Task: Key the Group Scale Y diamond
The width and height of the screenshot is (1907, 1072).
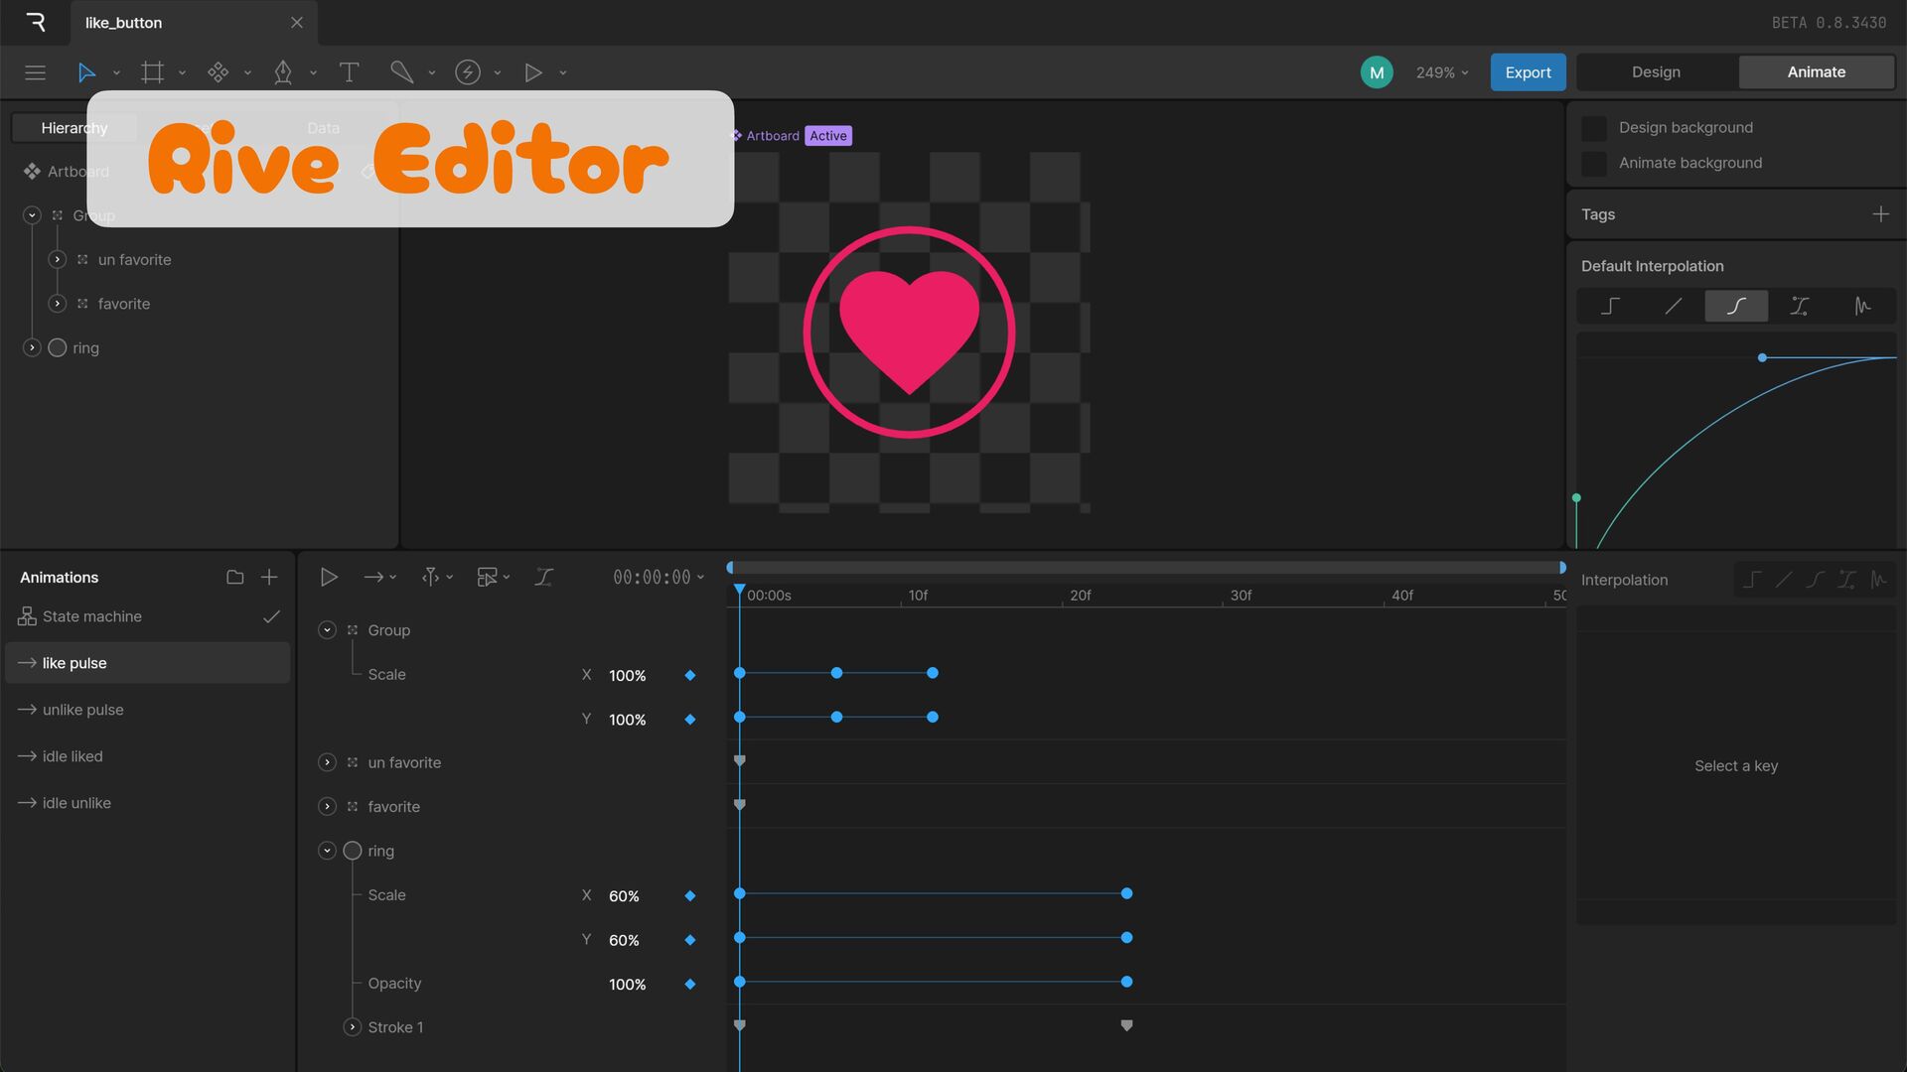Action: pos(690,720)
